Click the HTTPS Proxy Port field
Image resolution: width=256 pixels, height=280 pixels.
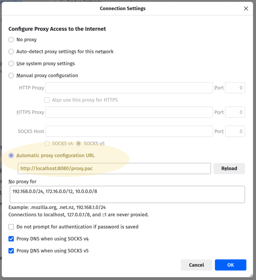pyautogui.click(x=235, y=112)
